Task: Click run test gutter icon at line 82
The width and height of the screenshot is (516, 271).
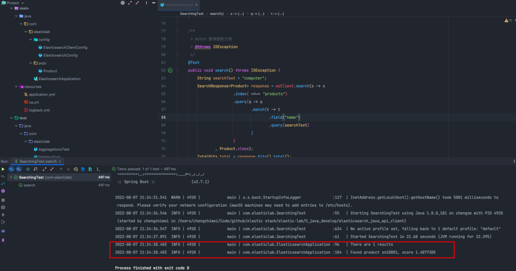Action: click(x=170, y=70)
